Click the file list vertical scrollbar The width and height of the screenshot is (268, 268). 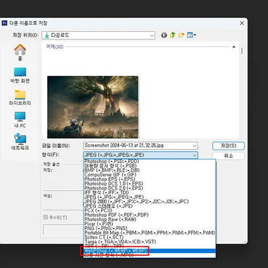(242, 50)
